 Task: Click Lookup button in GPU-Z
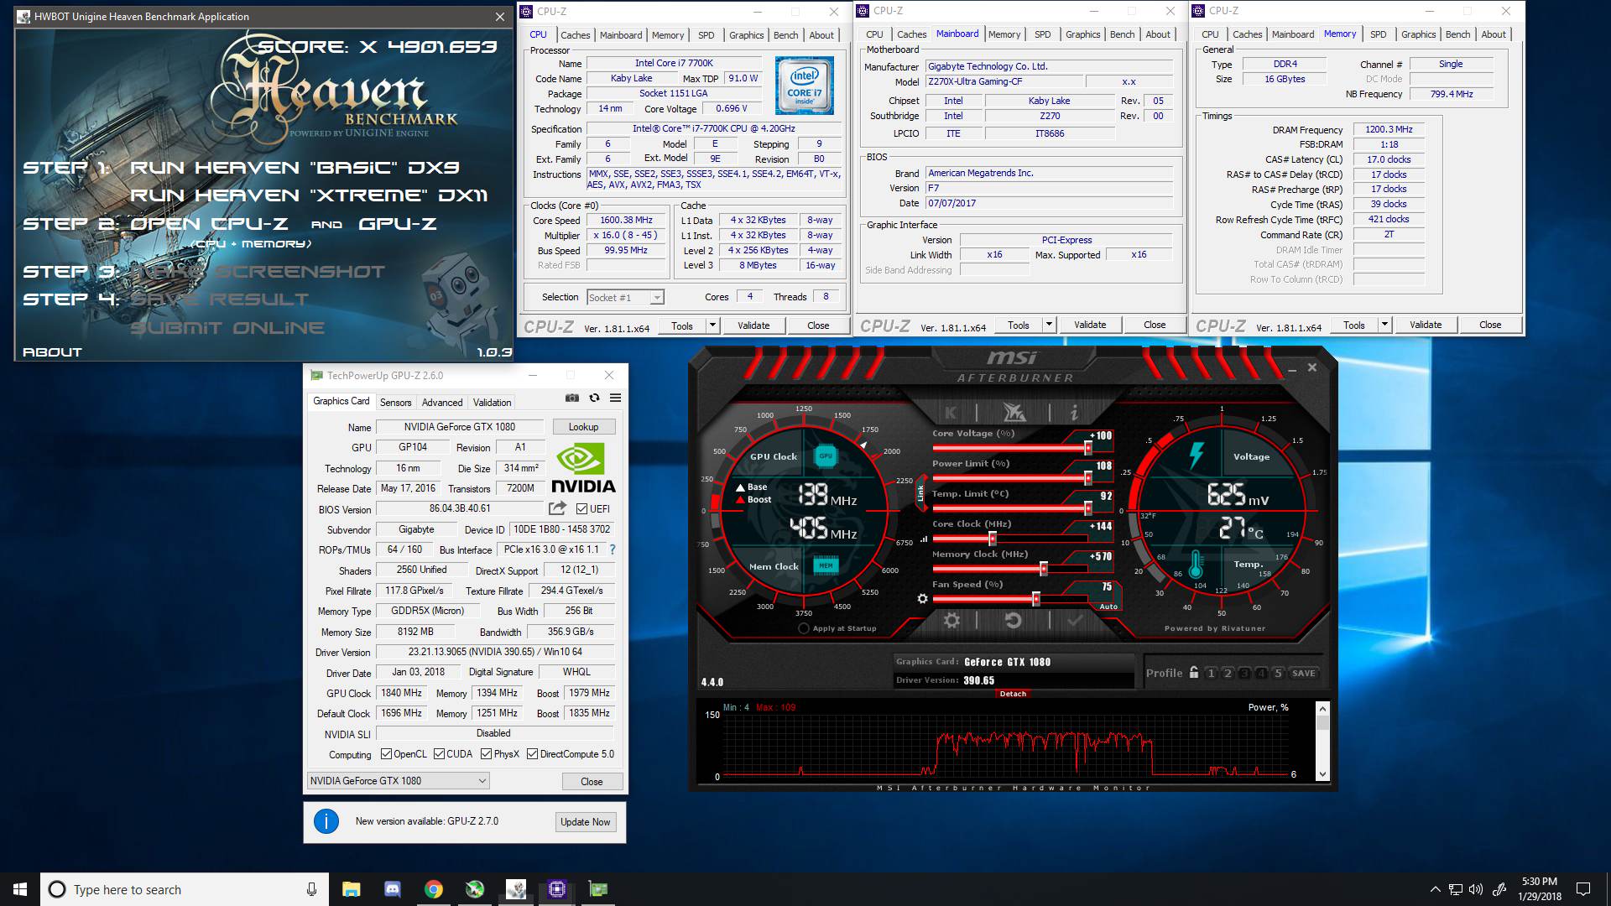point(583,427)
